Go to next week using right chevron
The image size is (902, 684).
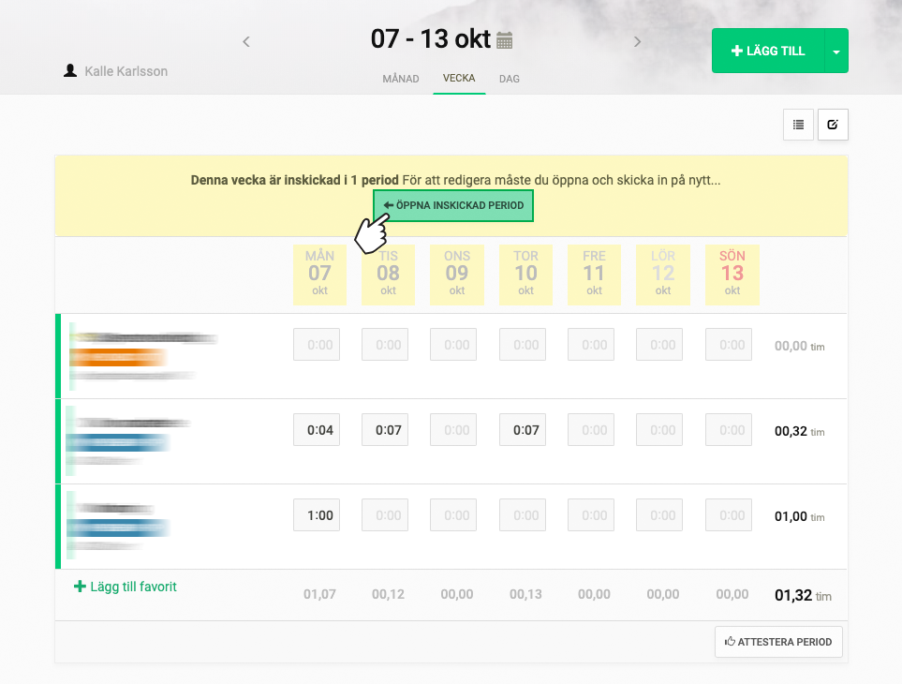[637, 41]
